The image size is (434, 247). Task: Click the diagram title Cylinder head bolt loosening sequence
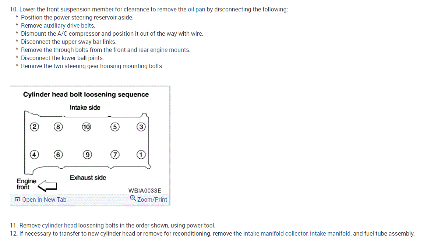pyautogui.click(x=86, y=95)
